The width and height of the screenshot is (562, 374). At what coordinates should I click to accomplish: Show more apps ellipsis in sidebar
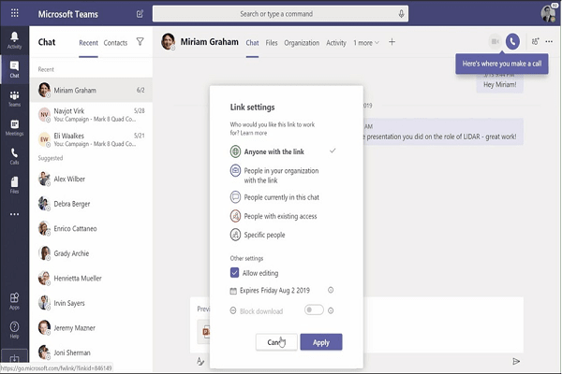pyautogui.click(x=14, y=214)
